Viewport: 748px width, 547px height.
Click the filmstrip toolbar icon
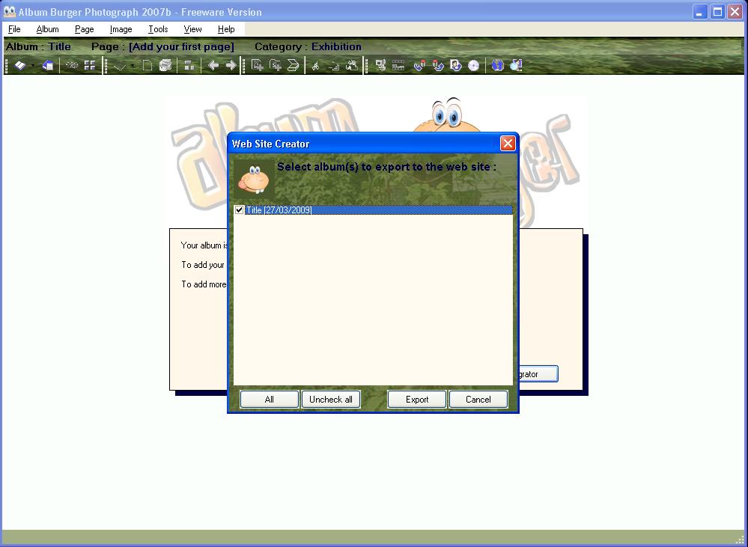pyautogui.click(x=398, y=65)
